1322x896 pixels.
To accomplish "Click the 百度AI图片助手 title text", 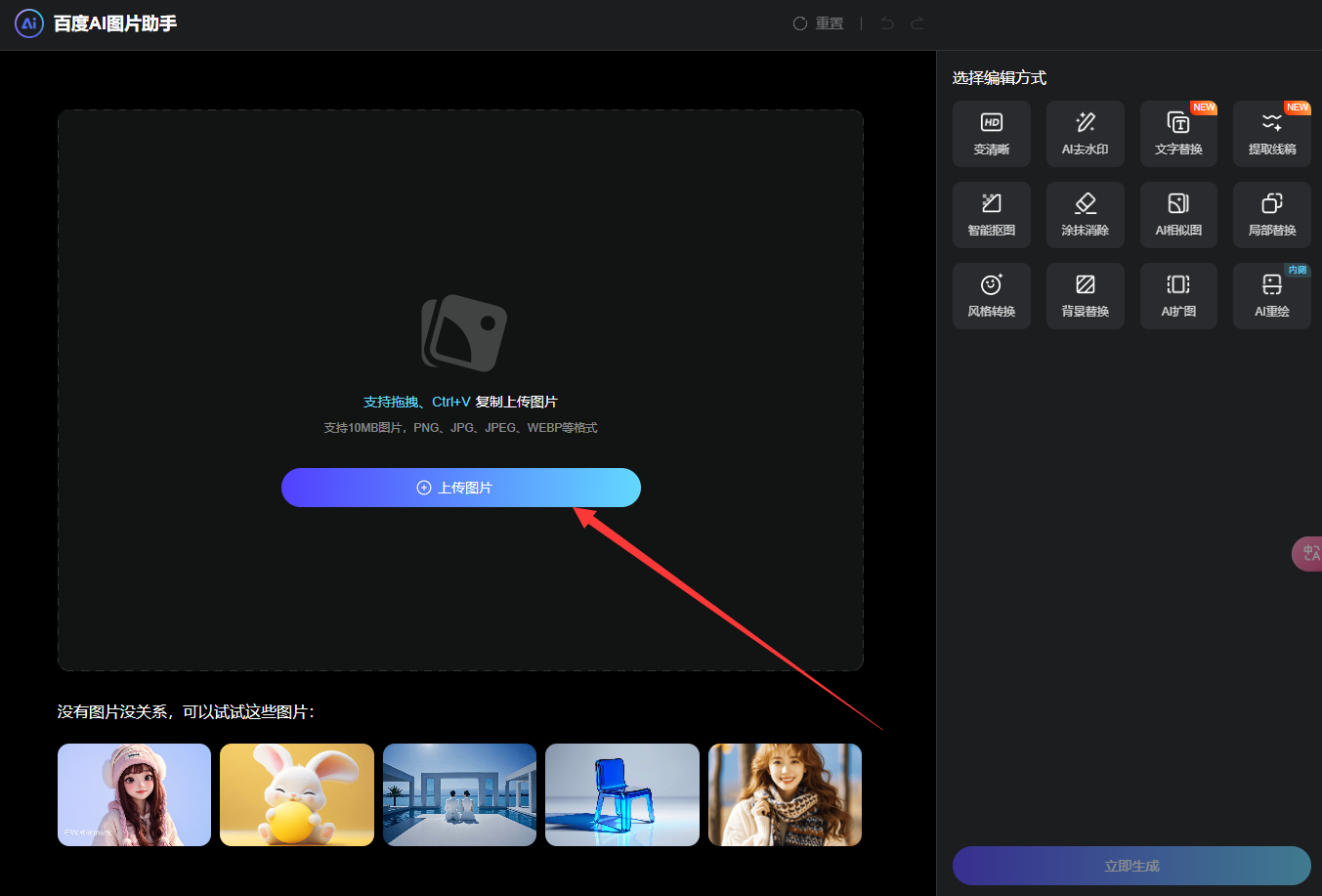I will (115, 23).
